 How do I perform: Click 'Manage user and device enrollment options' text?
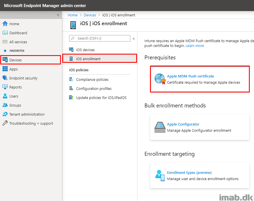(x=203, y=179)
